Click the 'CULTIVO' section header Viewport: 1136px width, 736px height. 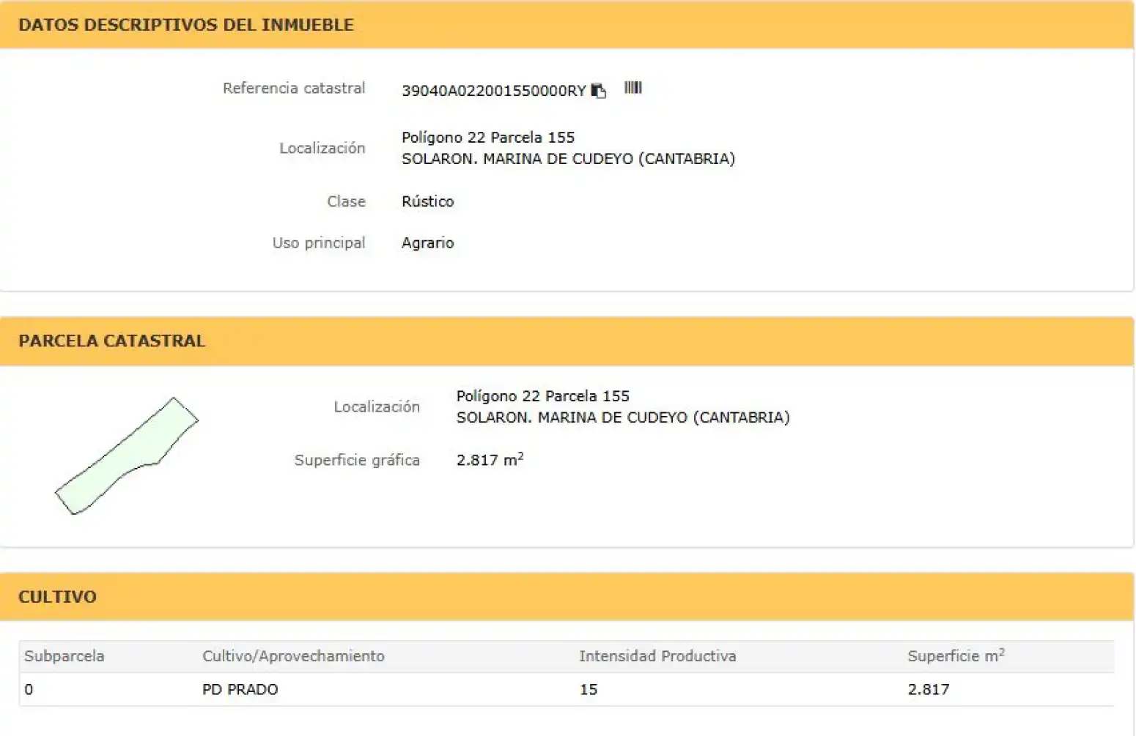click(57, 596)
